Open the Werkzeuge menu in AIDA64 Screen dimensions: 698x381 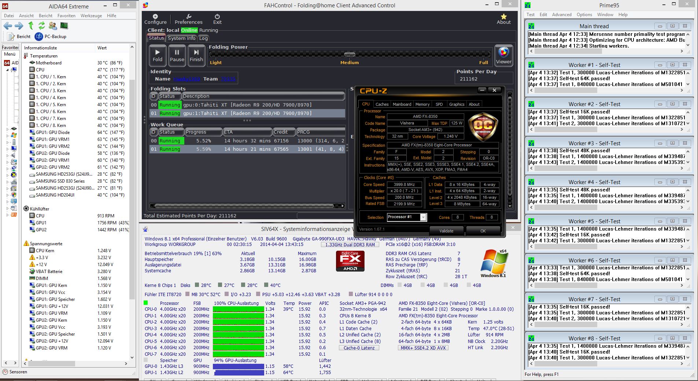pyautogui.click(x=91, y=16)
